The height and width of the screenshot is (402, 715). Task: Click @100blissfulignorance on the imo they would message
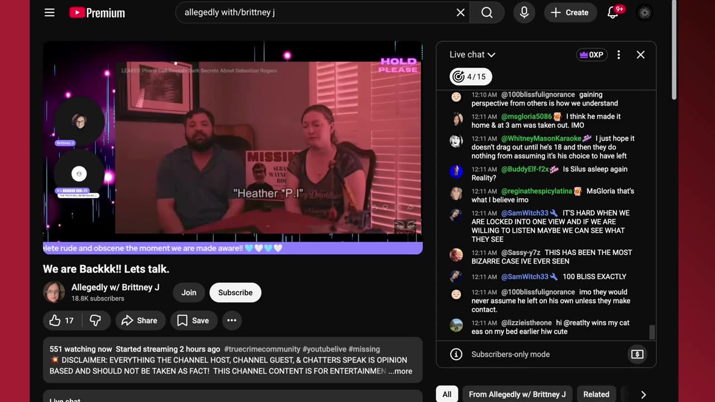click(538, 292)
